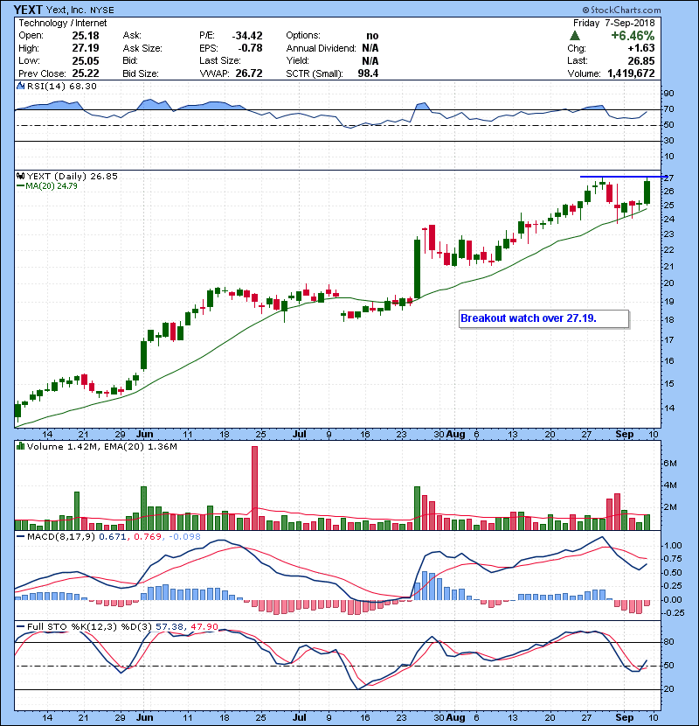Image resolution: width=699 pixels, height=726 pixels.
Task: Click the MACD signal value 0.769
Action: click(x=148, y=537)
